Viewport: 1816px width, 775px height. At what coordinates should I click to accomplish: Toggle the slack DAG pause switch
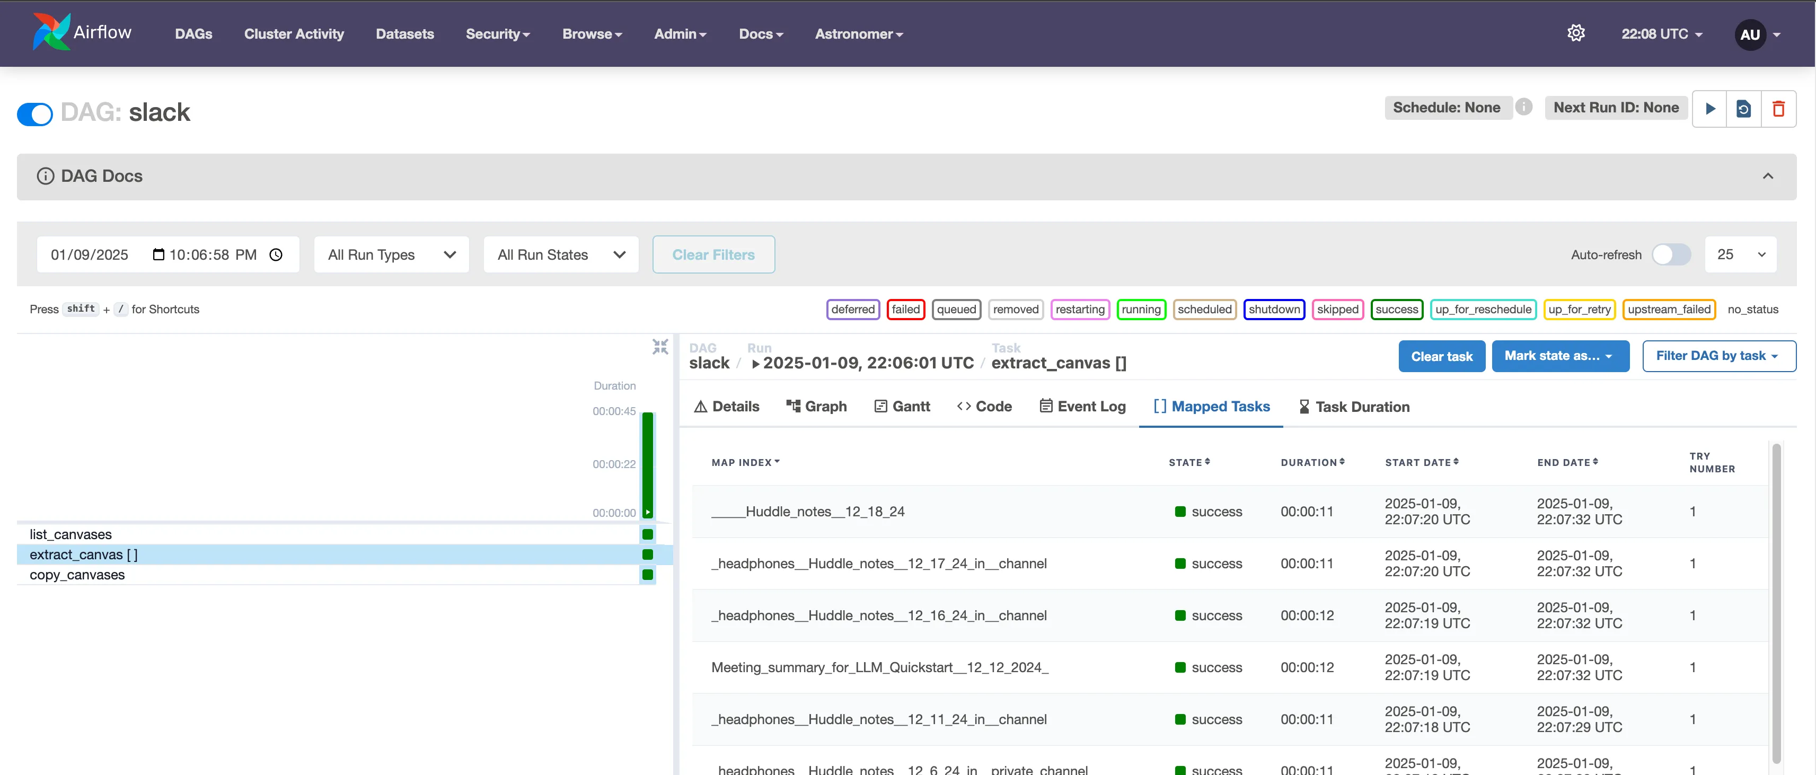[x=34, y=113]
